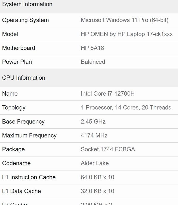The height and width of the screenshot is (205, 178).
Task: Click 14 Cores, 20 Threads value
Action: (x=126, y=108)
